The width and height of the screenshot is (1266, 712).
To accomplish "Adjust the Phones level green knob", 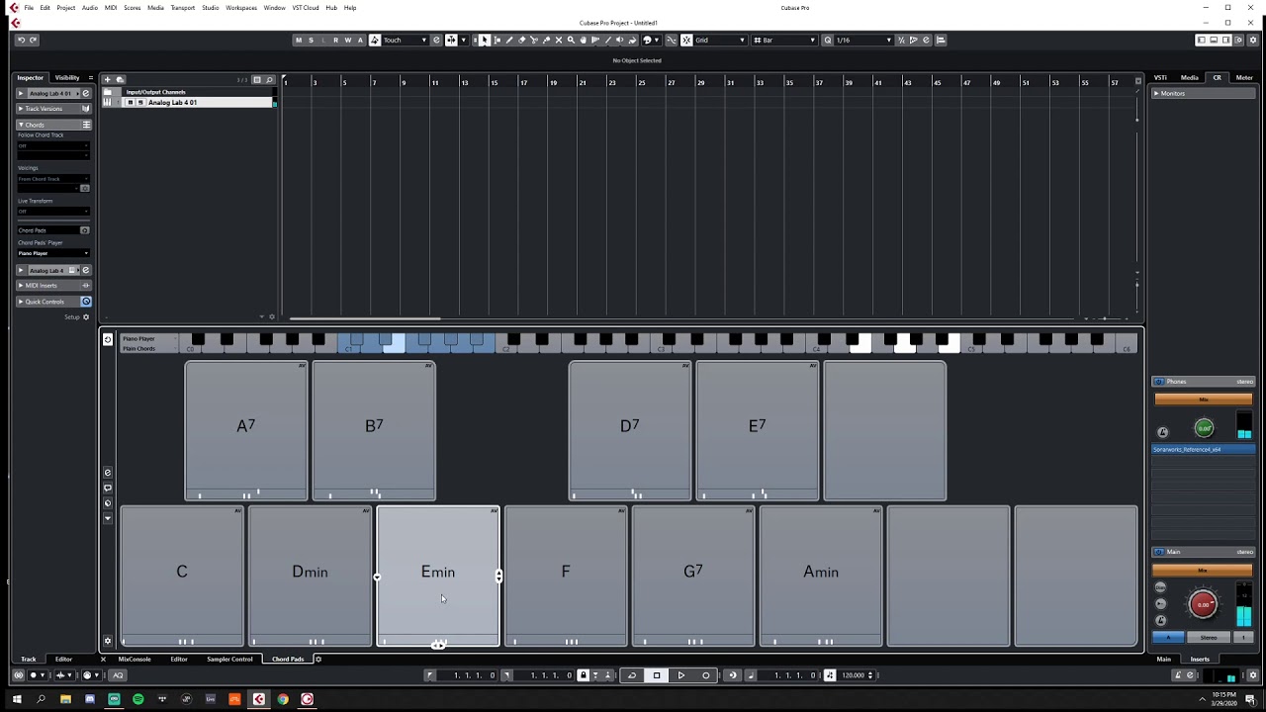I will (x=1204, y=428).
